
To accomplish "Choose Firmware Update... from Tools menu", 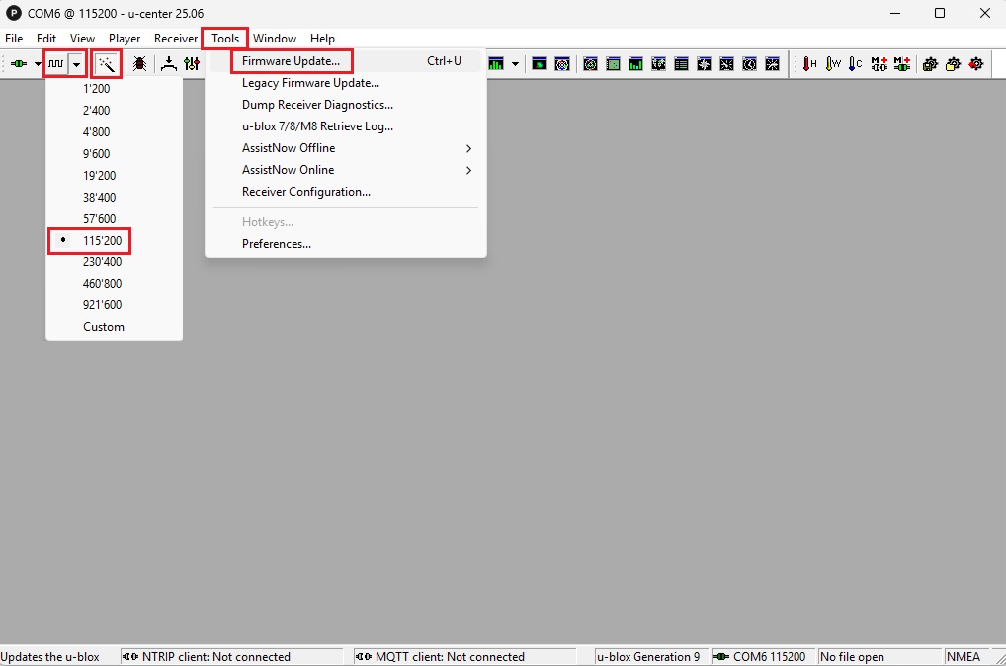I will pos(346,61).
